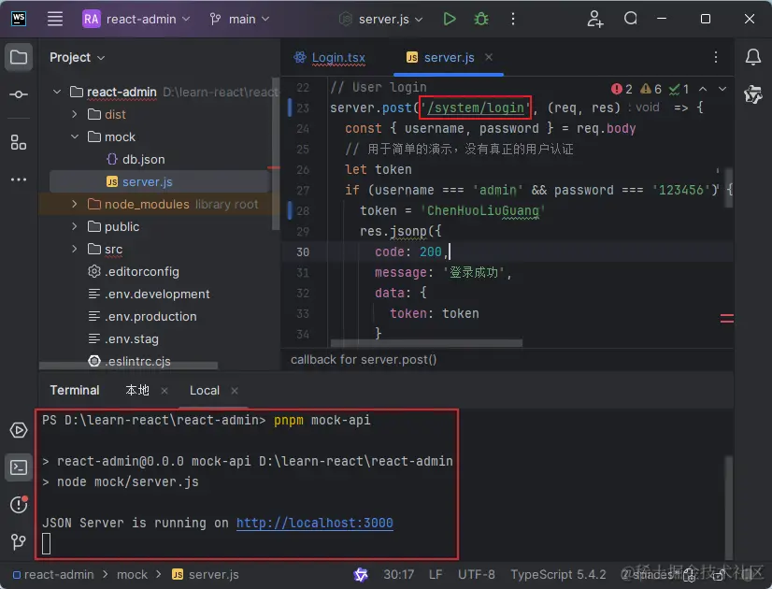The width and height of the screenshot is (772, 589).
Task: Select .env.stag file in tree
Action: click(123, 338)
